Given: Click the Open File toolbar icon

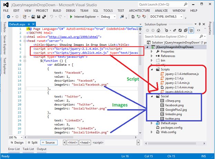Looking at the screenshot, I should 33,17.
